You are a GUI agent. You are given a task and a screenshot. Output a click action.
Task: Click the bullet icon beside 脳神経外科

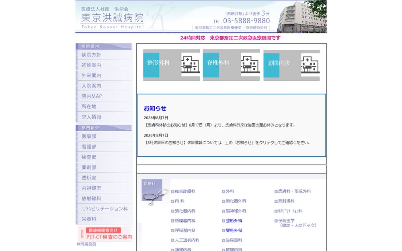click(x=224, y=211)
